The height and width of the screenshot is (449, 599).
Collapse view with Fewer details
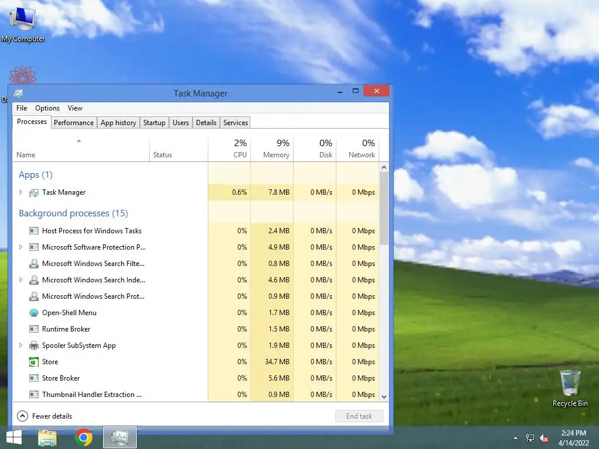(x=44, y=416)
